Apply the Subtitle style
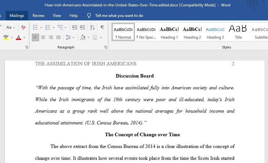This screenshot has height=163, width=268. coord(260,32)
